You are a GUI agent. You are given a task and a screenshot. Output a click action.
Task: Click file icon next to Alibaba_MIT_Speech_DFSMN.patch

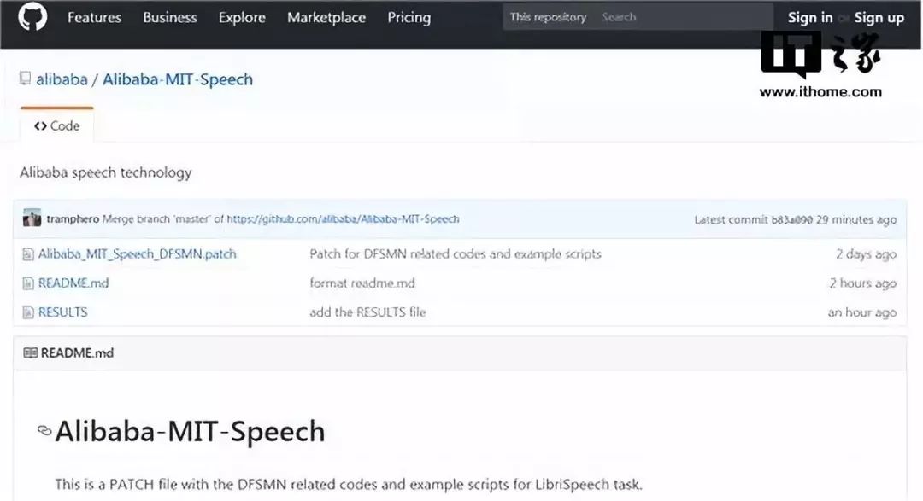(x=28, y=254)
